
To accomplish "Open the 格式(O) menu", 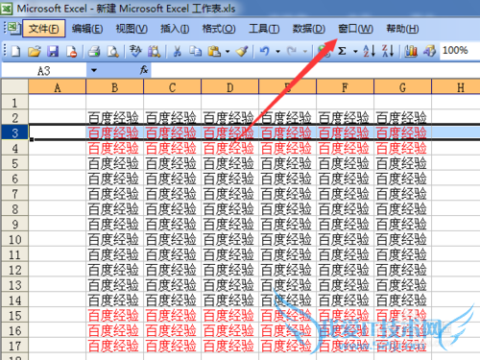I will [219, 29].
